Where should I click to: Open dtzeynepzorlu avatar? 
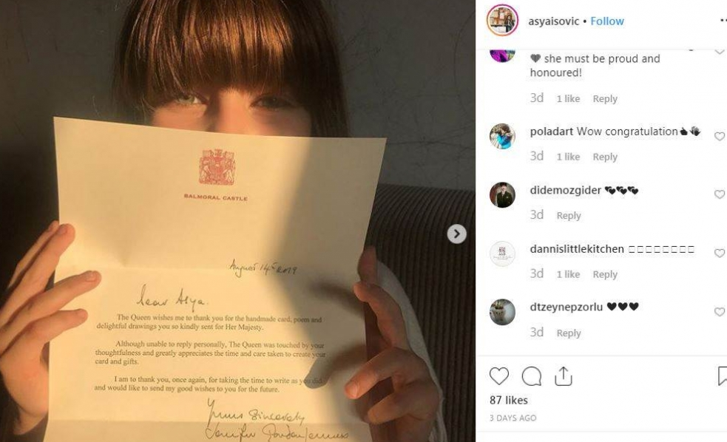click(502, 312)
